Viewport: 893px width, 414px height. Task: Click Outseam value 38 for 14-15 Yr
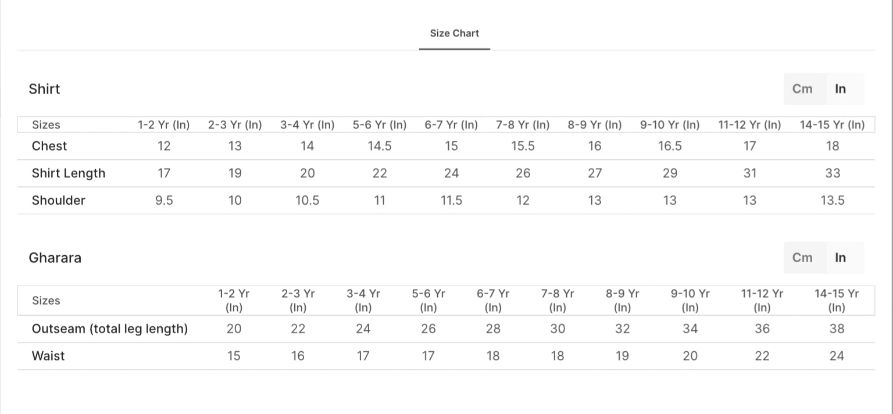(837, 329)
